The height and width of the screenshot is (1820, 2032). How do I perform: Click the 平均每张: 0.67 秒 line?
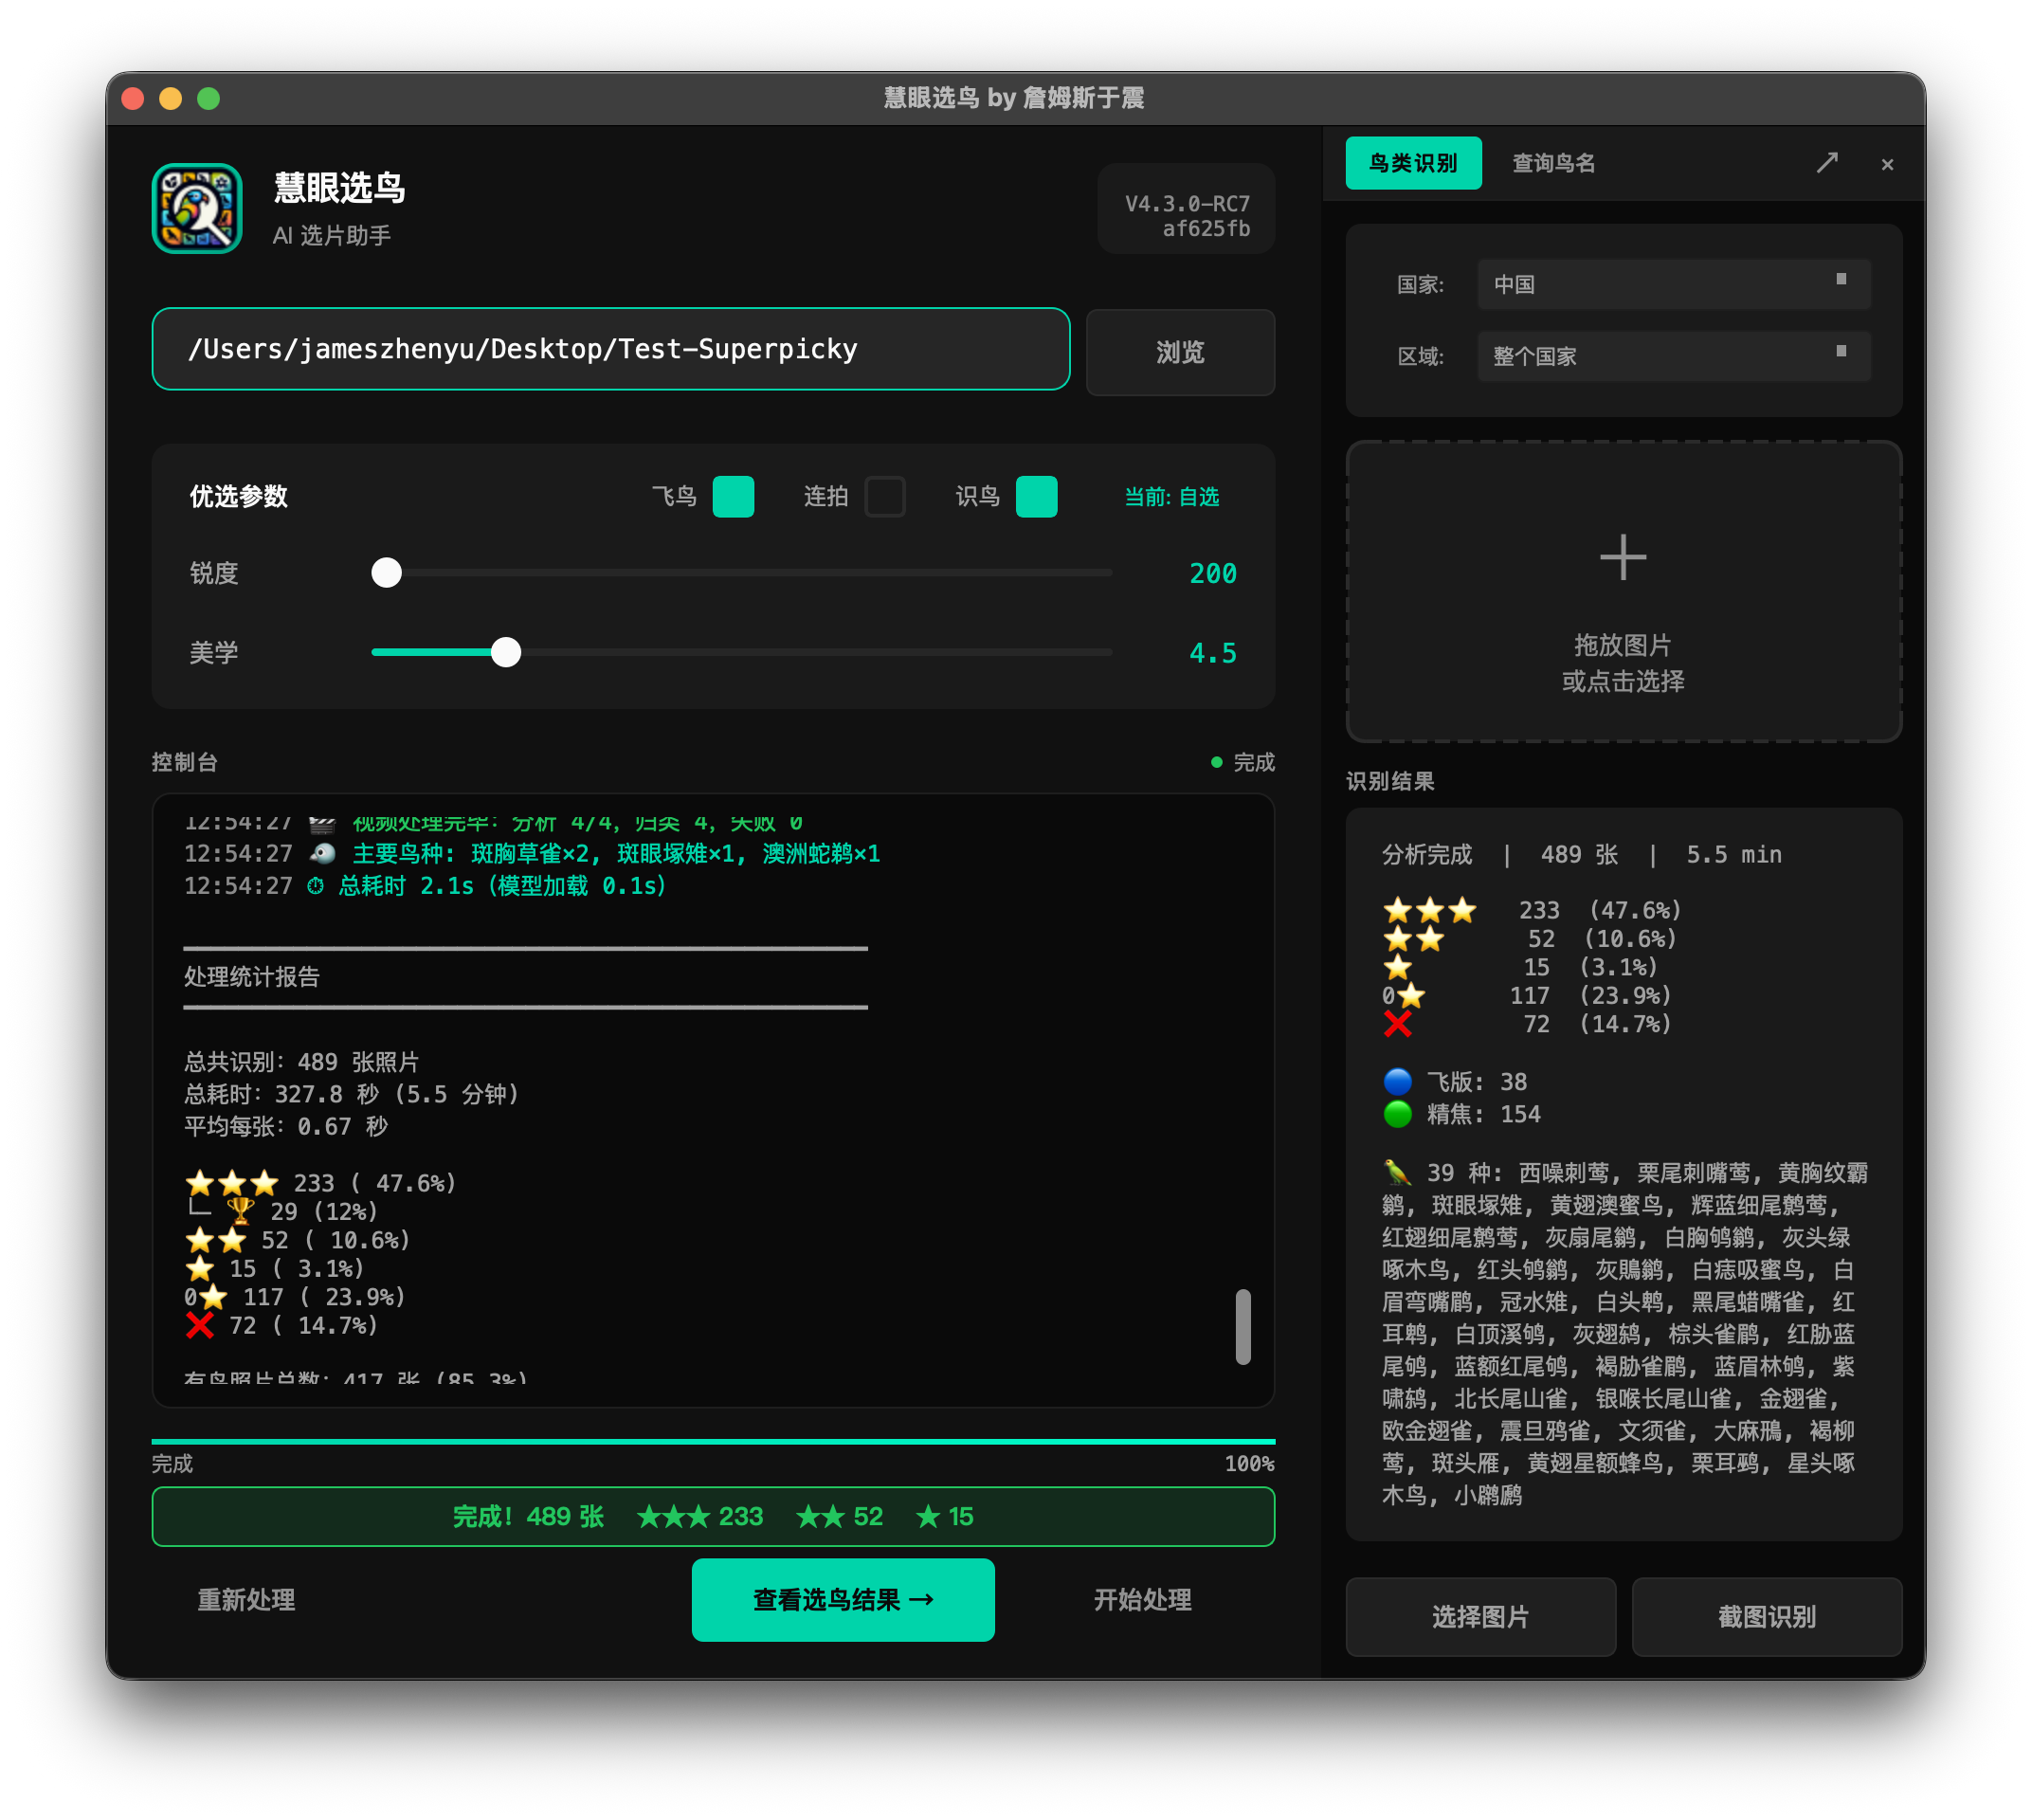coord(285,1126)
